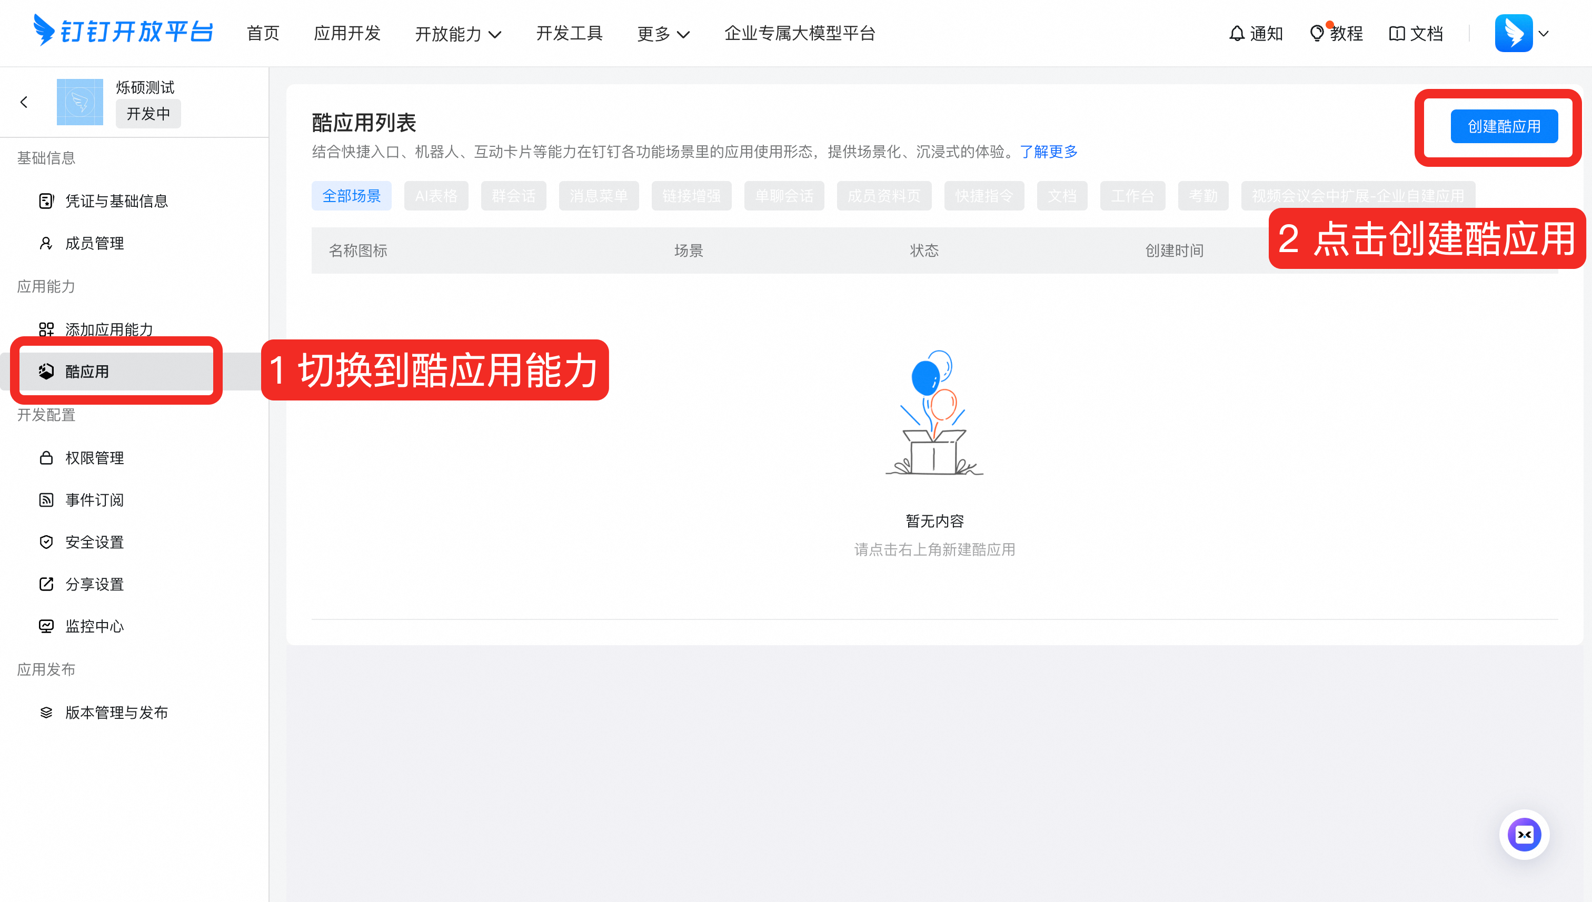Open the 烁硕测试 app icon thumbnail
Image resolution: width=1592 pixels, height=902 pixels.
[x=80, y=102]
